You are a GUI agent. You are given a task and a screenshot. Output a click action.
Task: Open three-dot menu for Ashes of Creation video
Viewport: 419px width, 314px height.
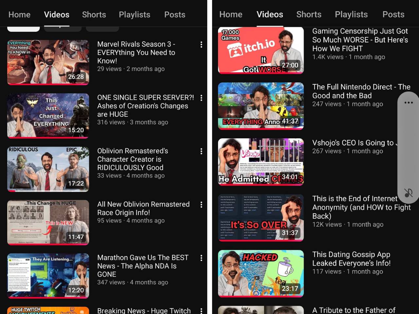coord(201,98)
